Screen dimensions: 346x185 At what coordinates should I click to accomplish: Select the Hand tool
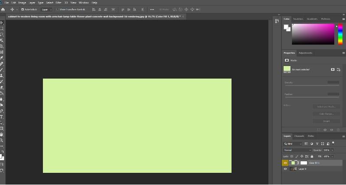(2, 134)
